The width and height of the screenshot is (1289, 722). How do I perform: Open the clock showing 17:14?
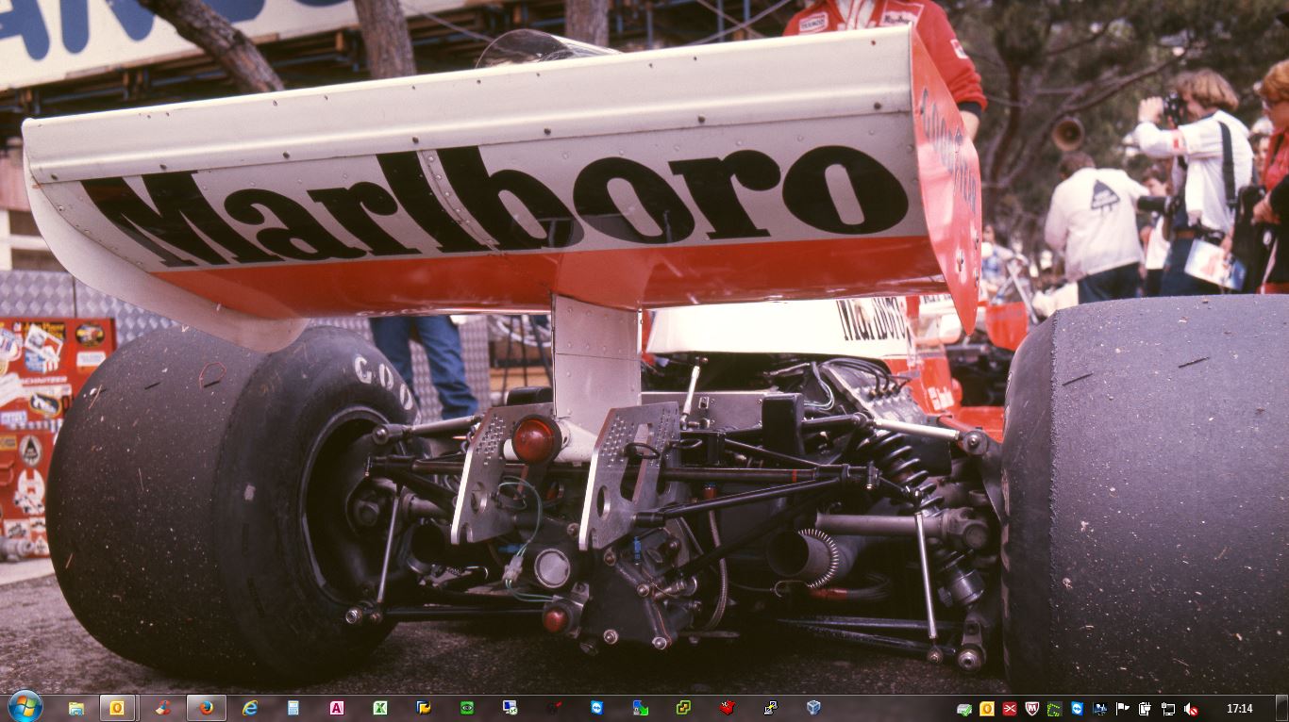click(1240, 709)
